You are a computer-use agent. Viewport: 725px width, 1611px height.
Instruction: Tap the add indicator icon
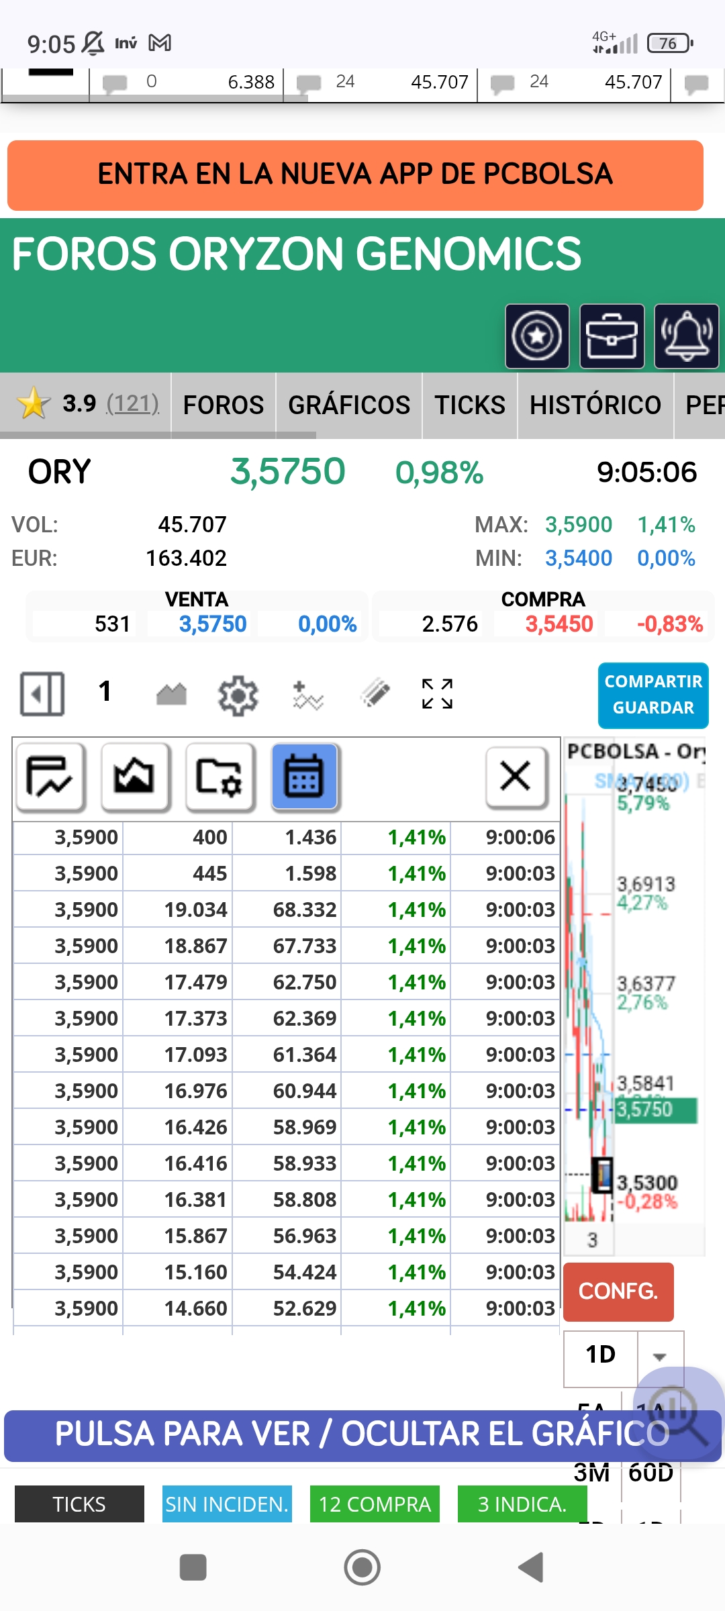tap(307, 695)
